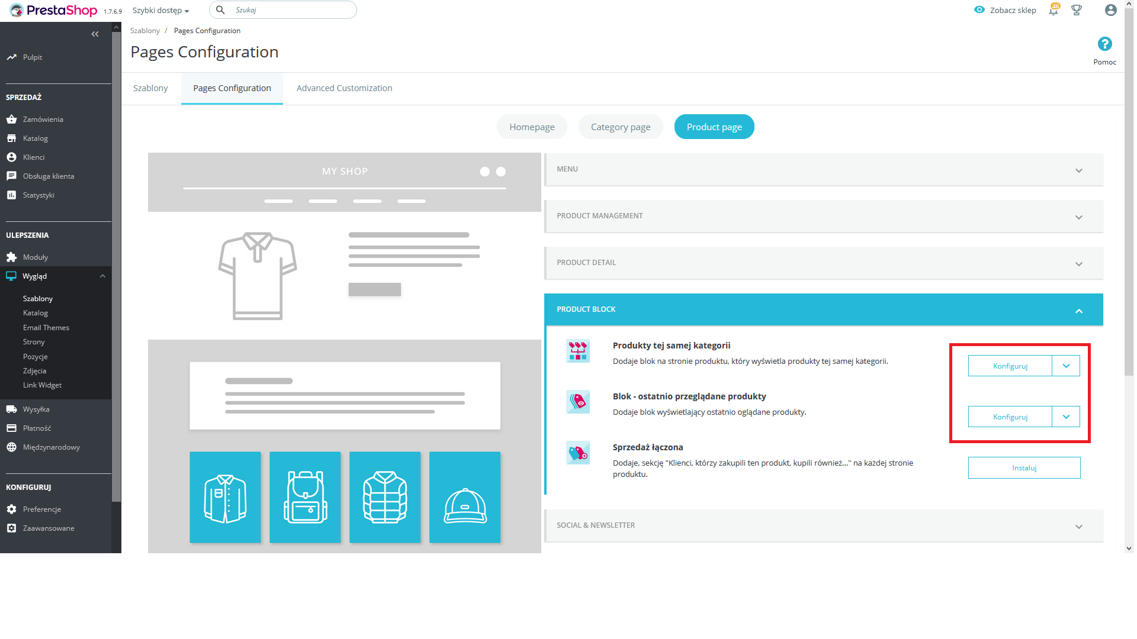The height and width of the screenshot is (639, 1137).
Task: Collapse the PRODUCT BLOCK section
Action: [1078, 311]
